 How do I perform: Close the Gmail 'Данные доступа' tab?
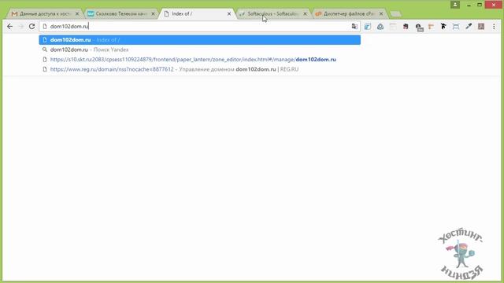click(x=77, y=14)
